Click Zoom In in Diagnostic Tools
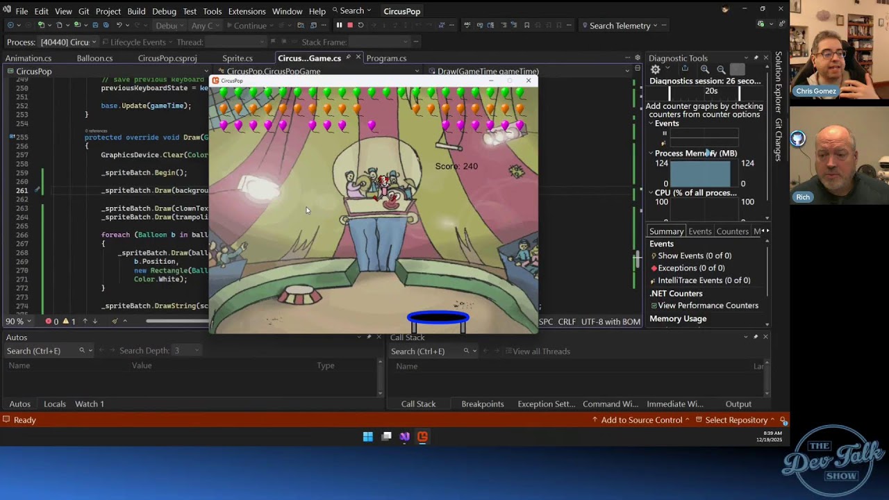This screenshot has width=889, height=500. (x=705, y=69)
